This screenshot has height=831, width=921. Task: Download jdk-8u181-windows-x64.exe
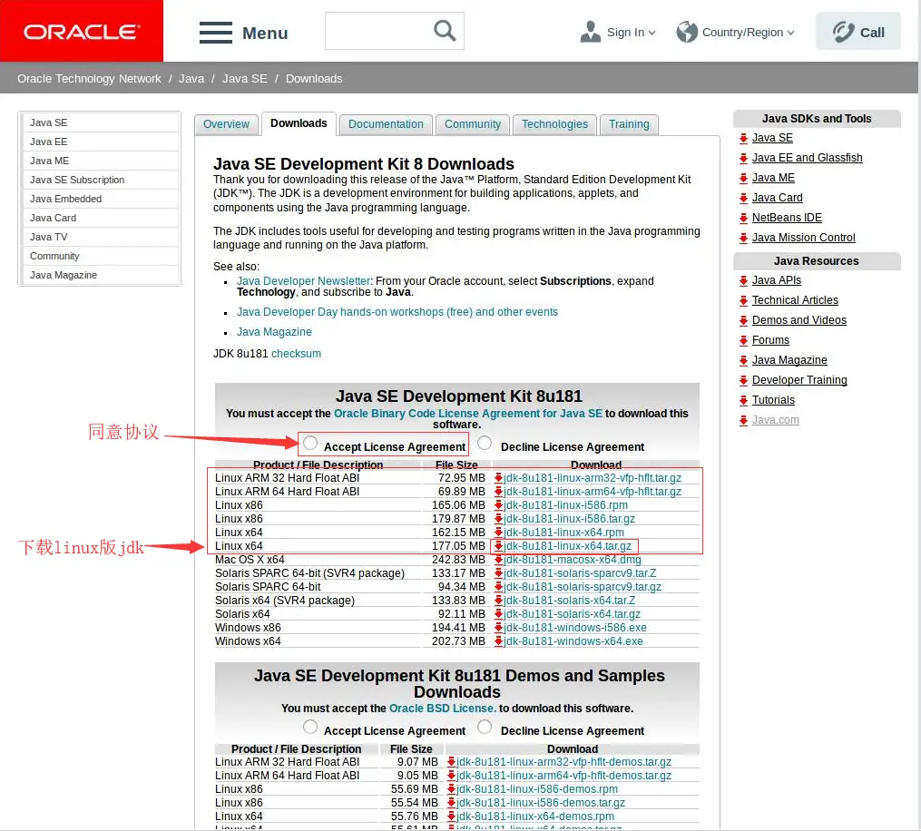tap(573, 641)
